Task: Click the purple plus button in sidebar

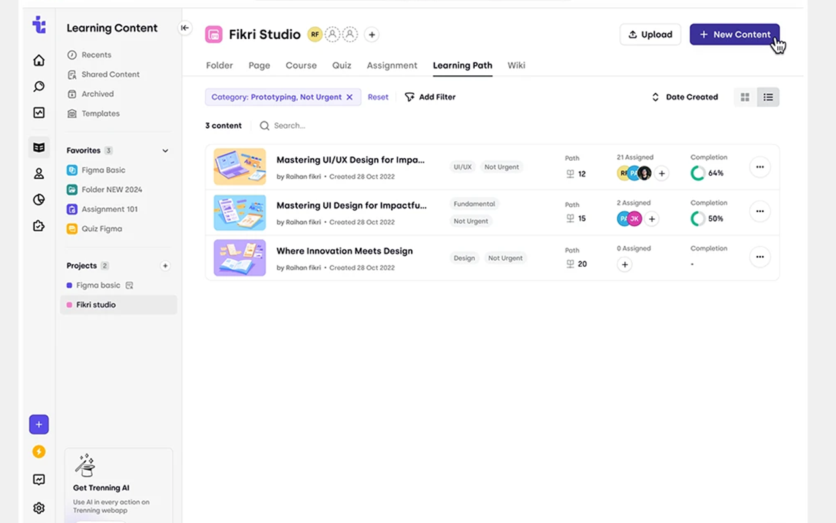Action: 39,424
